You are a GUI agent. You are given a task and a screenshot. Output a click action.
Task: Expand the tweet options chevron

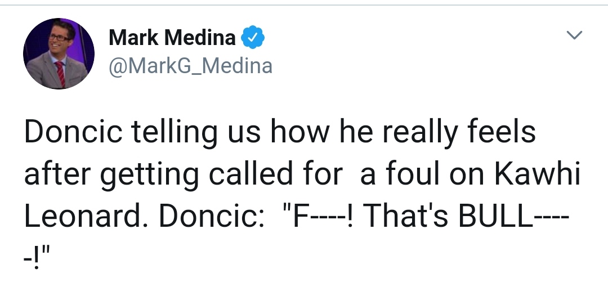(x=574, y=36)
